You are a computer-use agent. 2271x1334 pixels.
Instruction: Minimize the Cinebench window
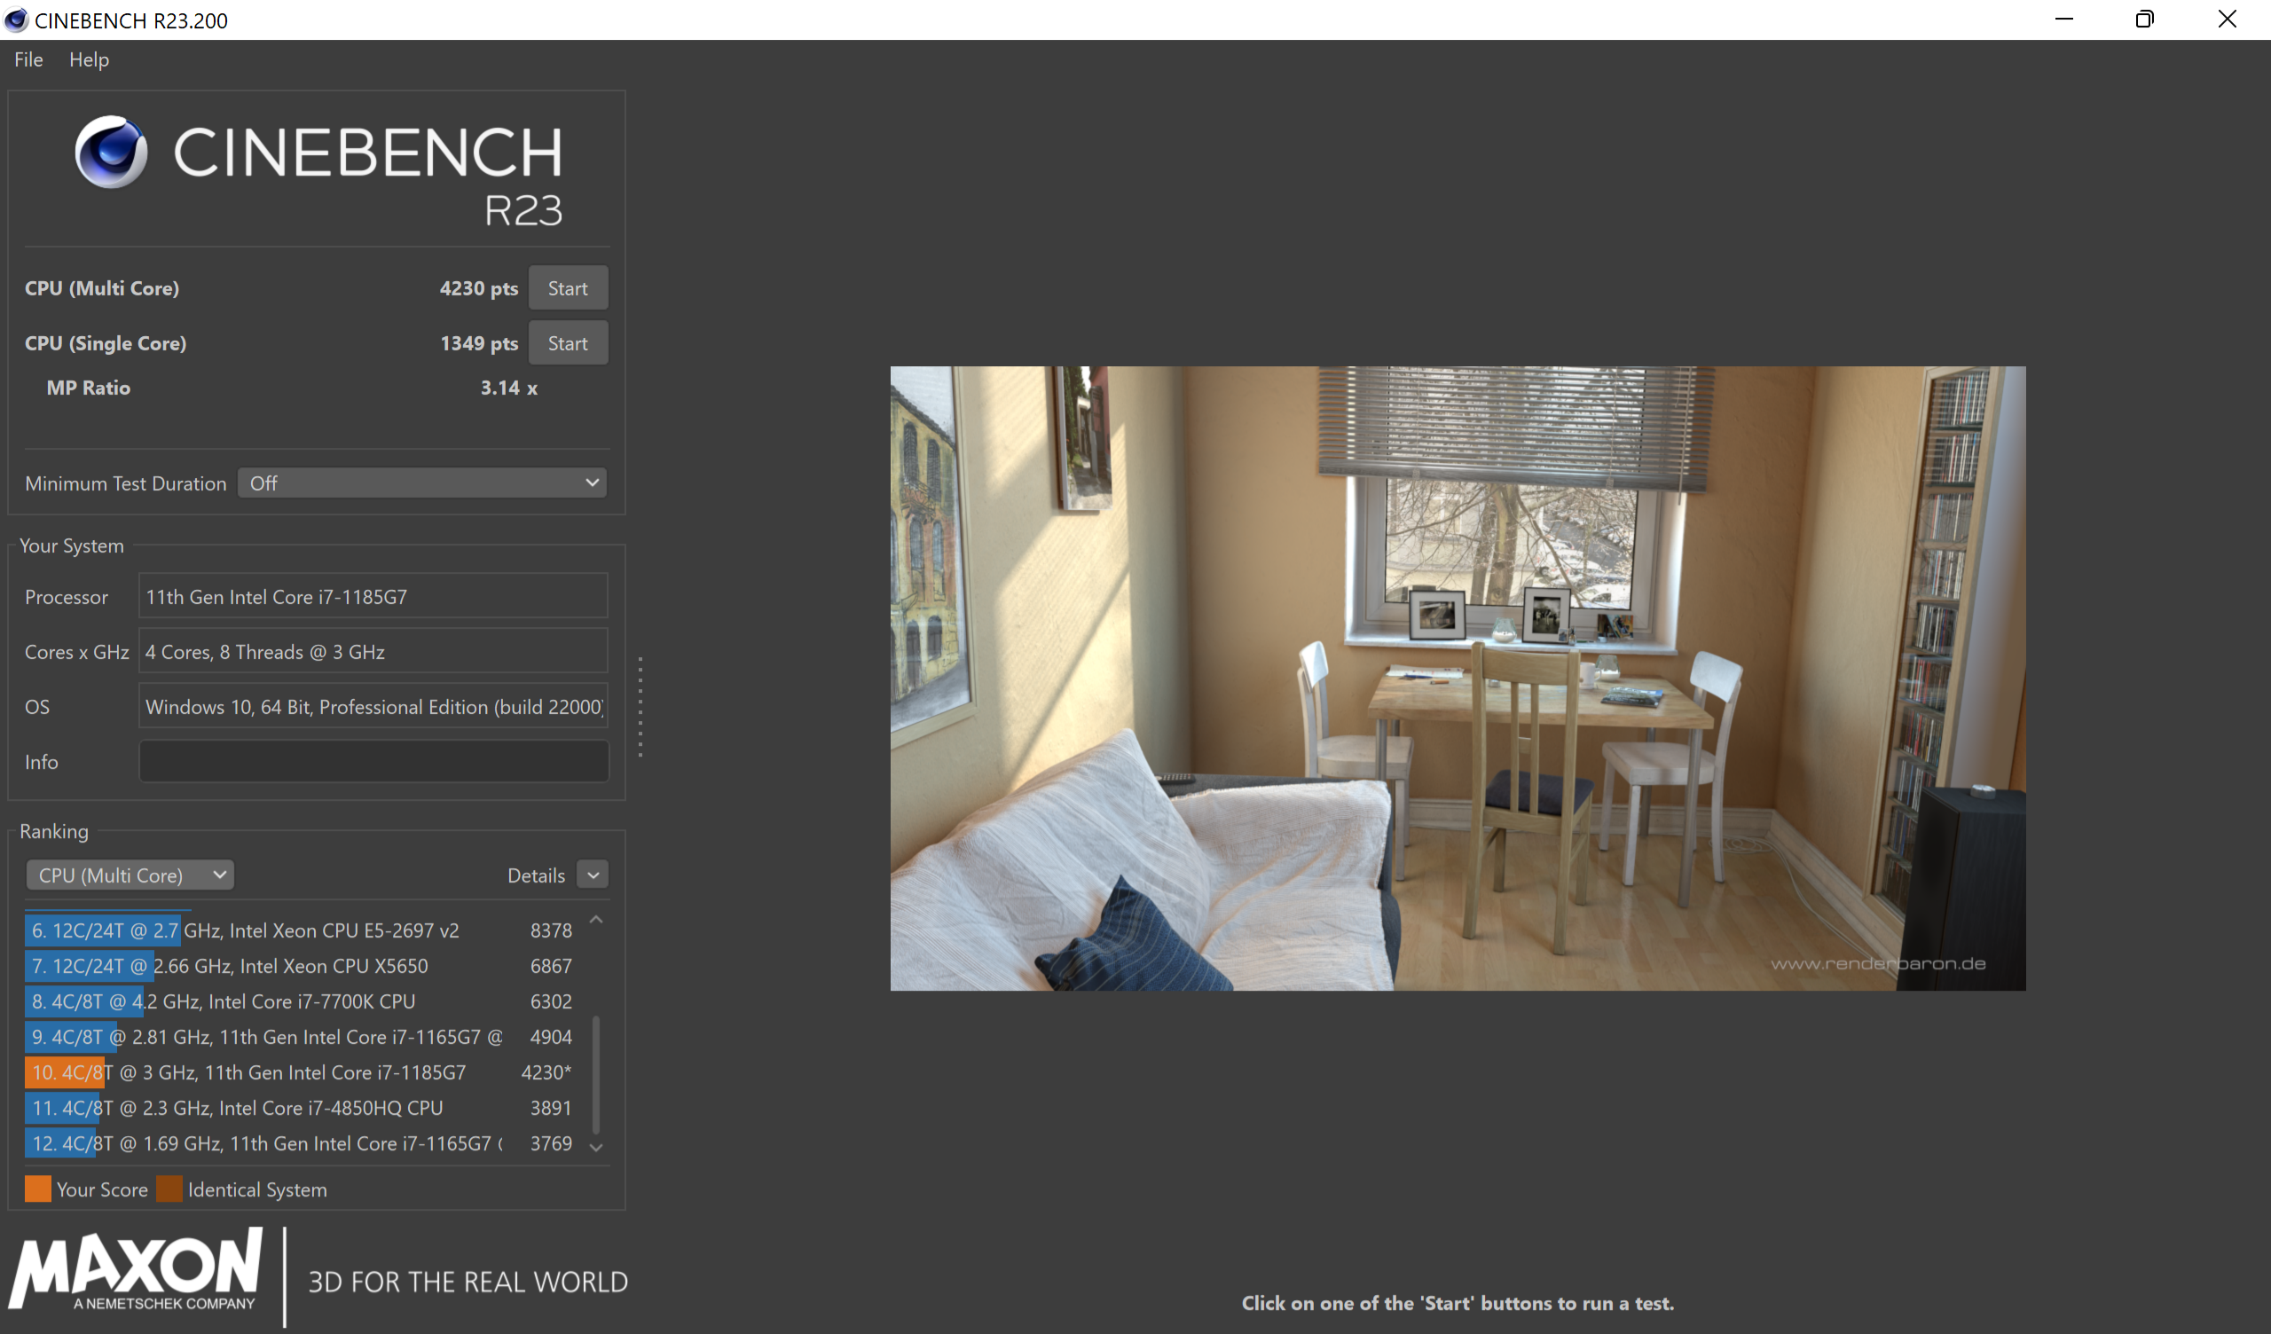2064,19
